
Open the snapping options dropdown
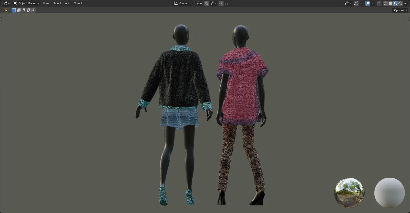pyautogui.click(x=213, y=3)
